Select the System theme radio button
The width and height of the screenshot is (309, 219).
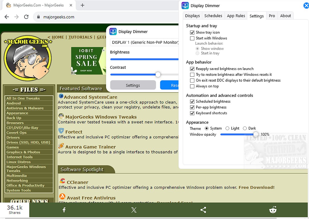coord(206,128)
